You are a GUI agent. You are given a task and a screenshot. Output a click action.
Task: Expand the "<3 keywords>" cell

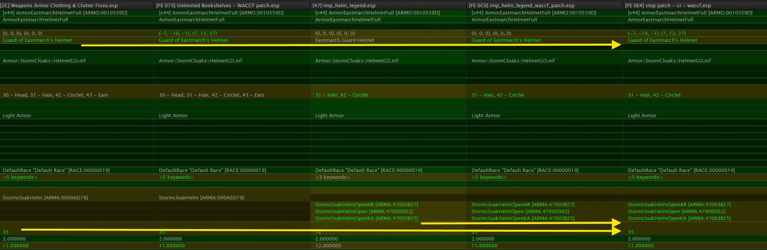click(x=332, y=177)
